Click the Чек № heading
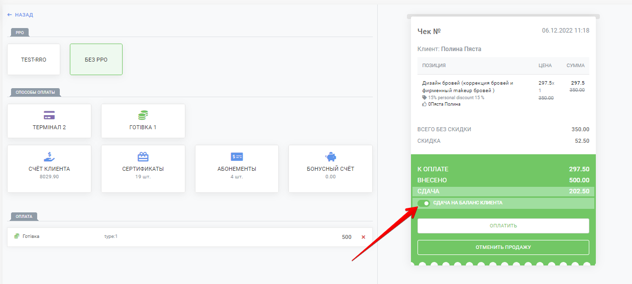The width and height of the screenshot is (632, 284). (x=429, y=31)
